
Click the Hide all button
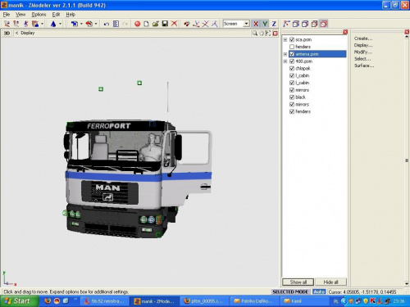click(x=330, y=282)
